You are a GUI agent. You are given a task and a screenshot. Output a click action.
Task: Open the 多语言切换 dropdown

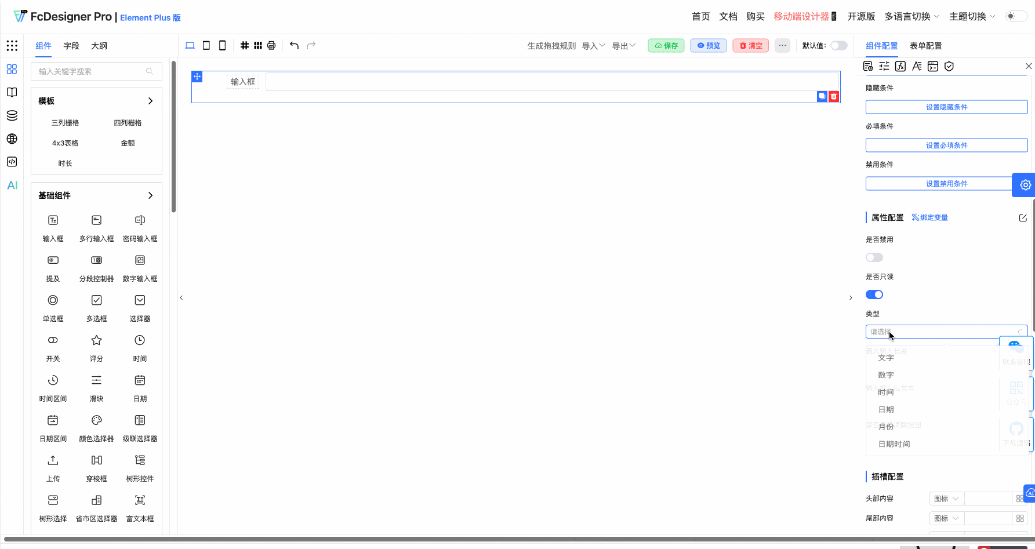pos(911,16)
